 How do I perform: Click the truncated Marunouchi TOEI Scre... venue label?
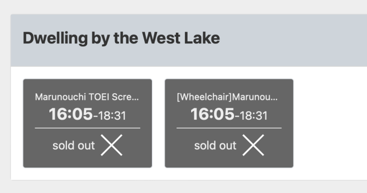(x=87, y=97)
